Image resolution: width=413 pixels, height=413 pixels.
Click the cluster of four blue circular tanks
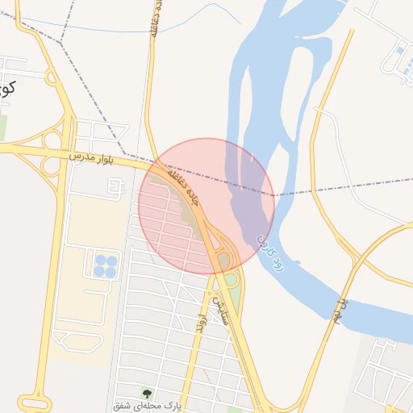[106, 266]
